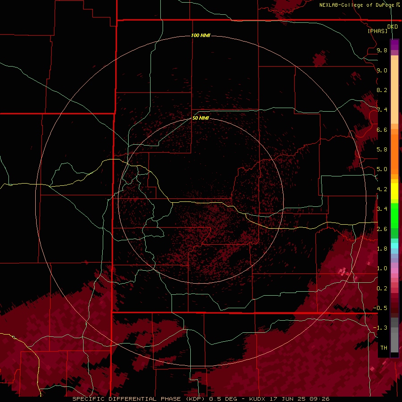402x402 pixels.
Task: Click the bright green segment of the color bar
Action: 394,215
